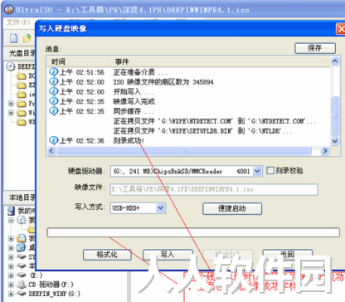Click the info icon beside 刻录成功!
Image resolution: width=345 pixels, height=302 pixels.
53,140
